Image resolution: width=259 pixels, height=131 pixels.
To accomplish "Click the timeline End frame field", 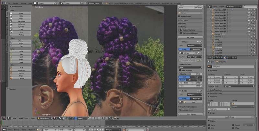I will pyautogui.click(x=65, y=129).
